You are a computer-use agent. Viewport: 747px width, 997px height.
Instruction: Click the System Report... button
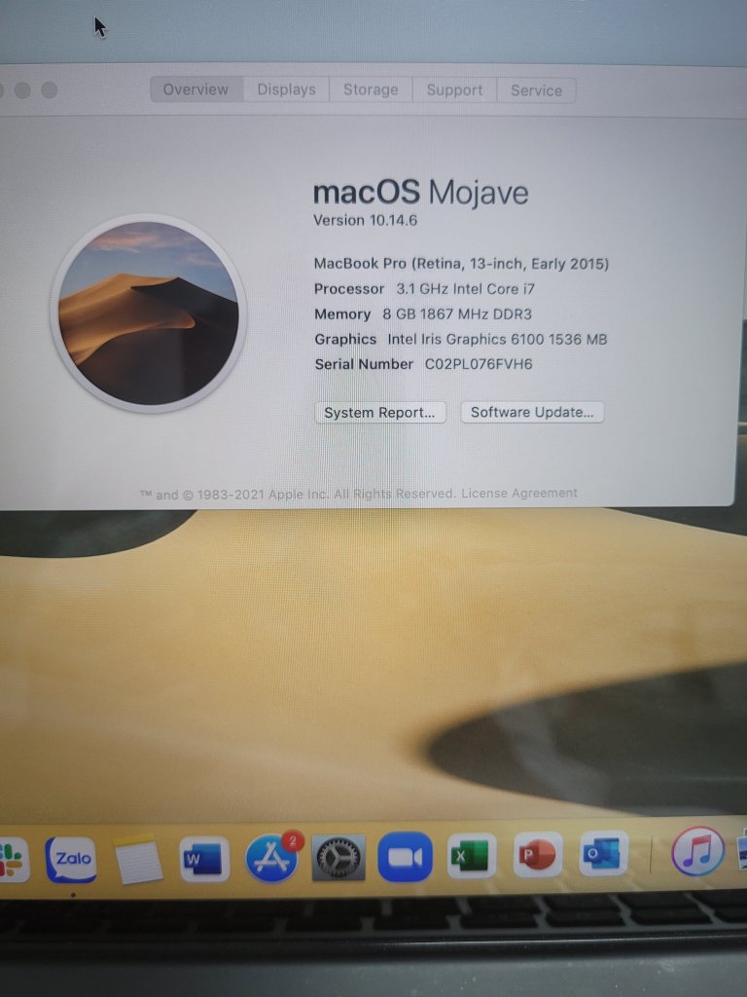(380, 413)
